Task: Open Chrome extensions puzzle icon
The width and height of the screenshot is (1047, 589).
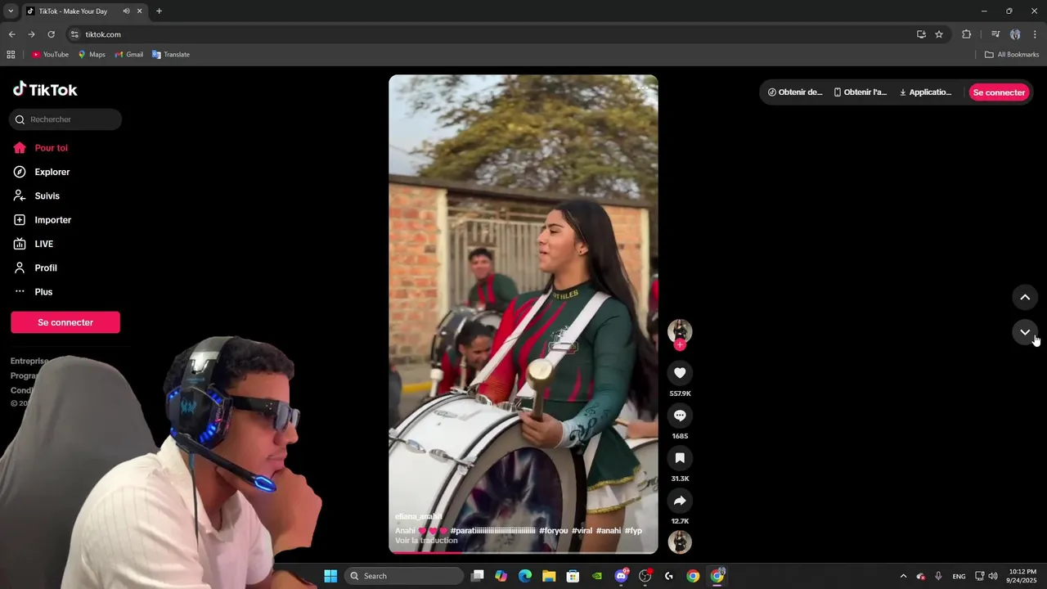Action: (x=966, y=34)
